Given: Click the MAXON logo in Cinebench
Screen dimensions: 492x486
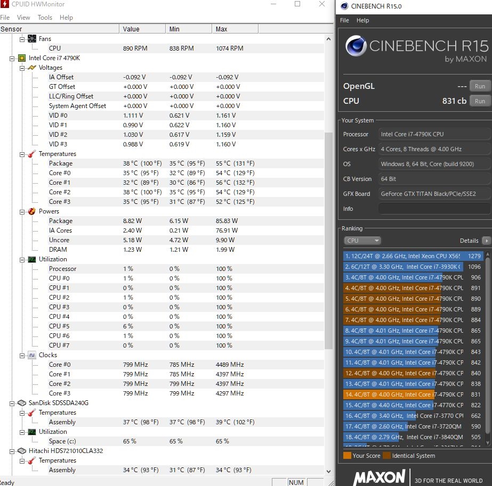Looking at the screenshot, I should 379,477.
